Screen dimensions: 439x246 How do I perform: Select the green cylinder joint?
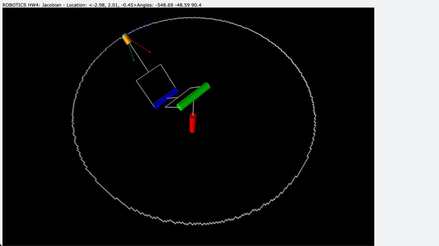[193, 96]
